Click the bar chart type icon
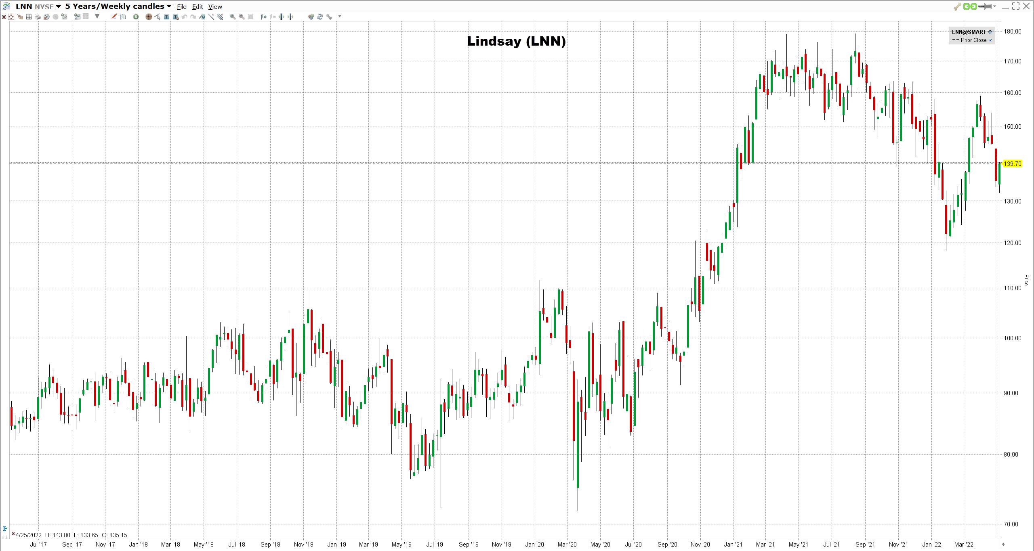 pos(123,17)
